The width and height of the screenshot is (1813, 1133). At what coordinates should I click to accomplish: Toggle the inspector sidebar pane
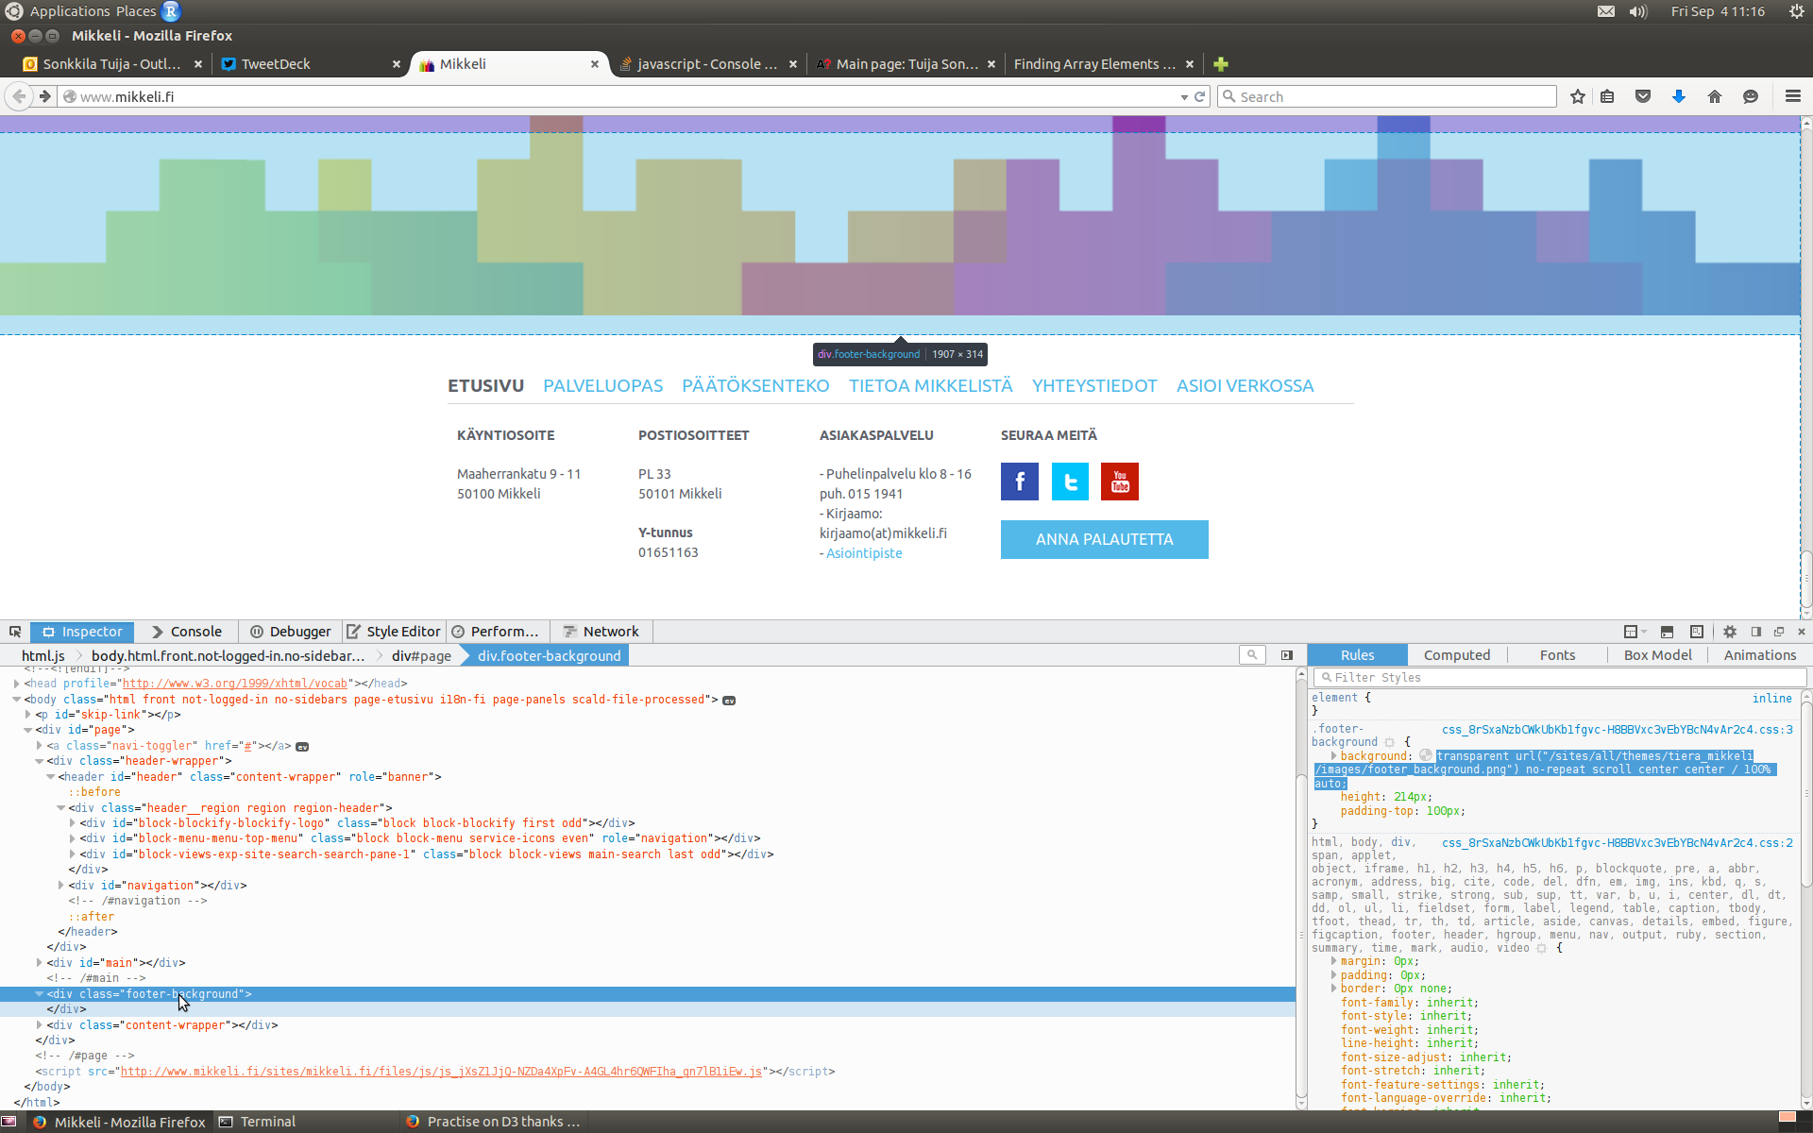[x=1286, y=655]
